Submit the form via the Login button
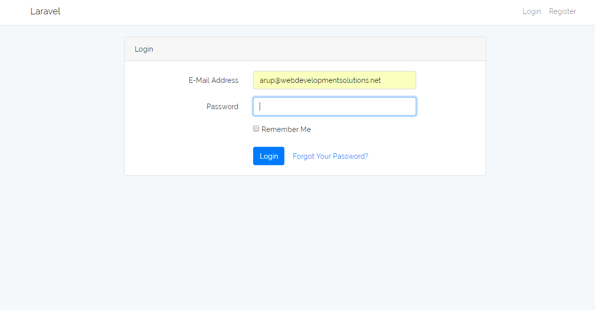This screenshot has width=595, height=310. click(269, 156)
